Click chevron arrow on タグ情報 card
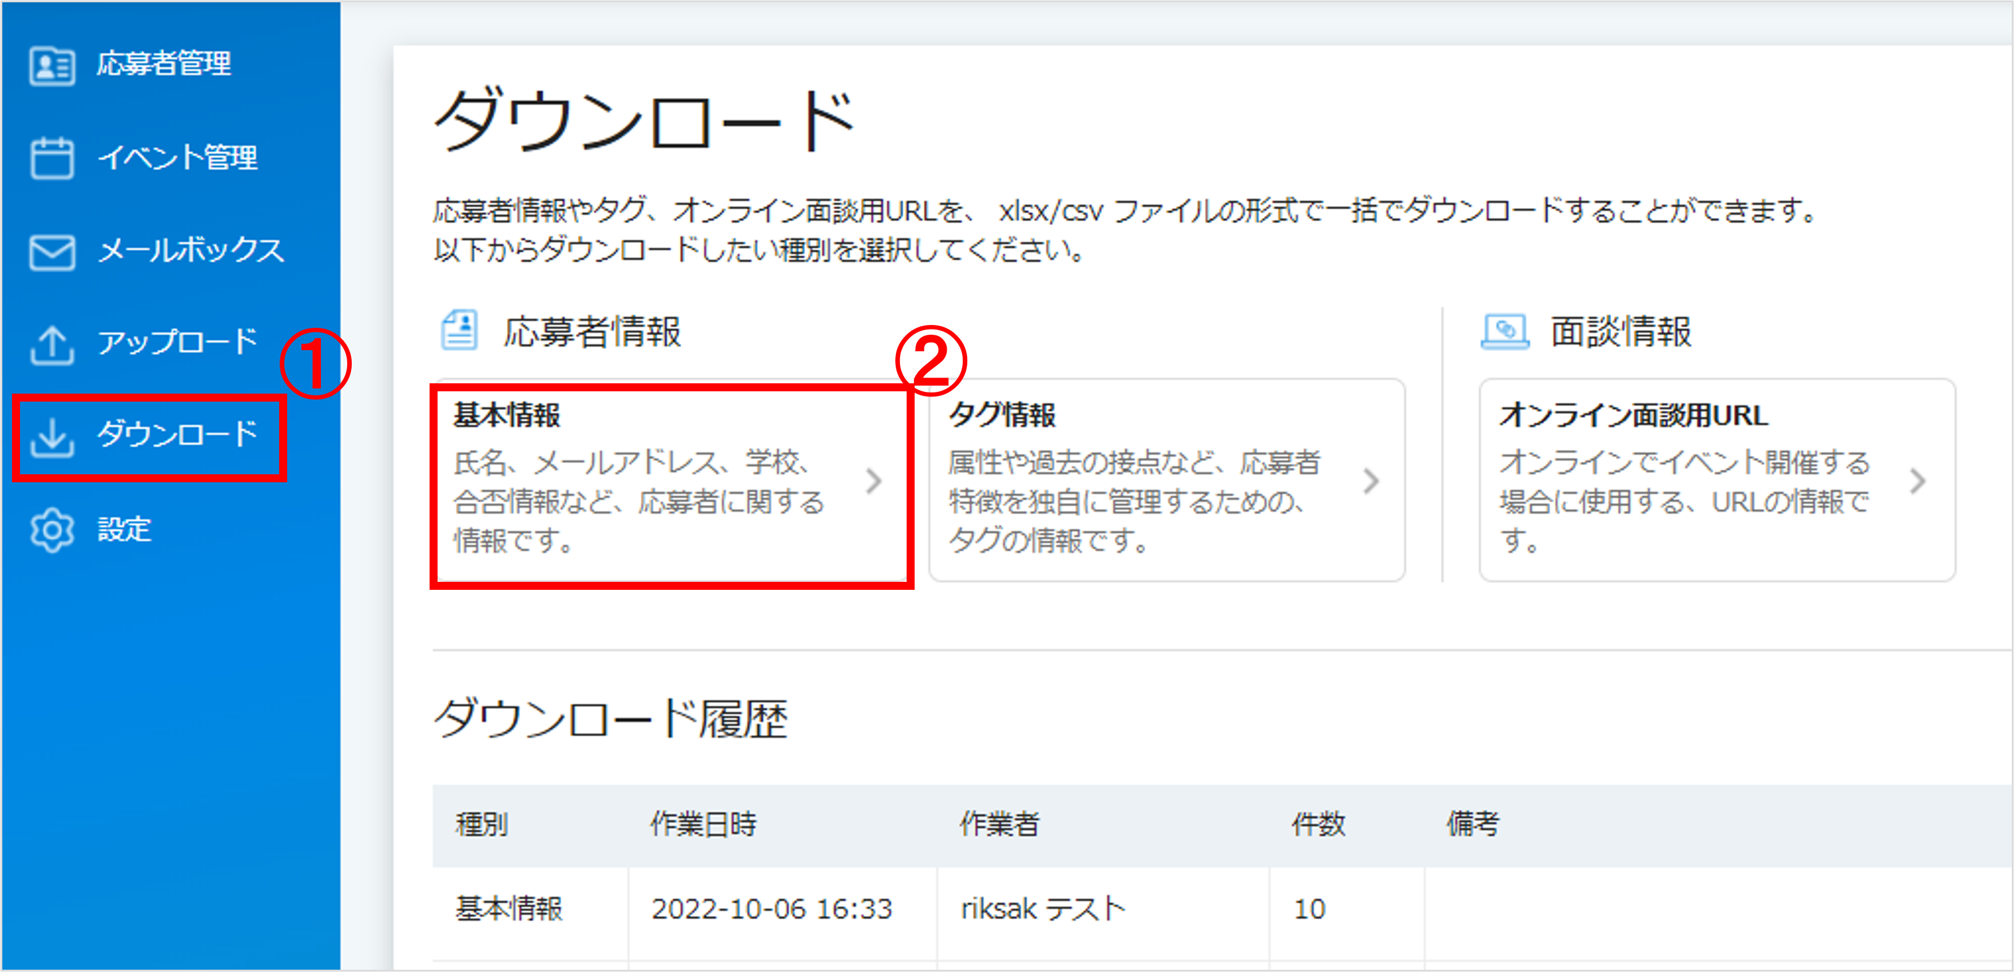The height and width of the screenshot is (972, 2014). (1371, 480)
